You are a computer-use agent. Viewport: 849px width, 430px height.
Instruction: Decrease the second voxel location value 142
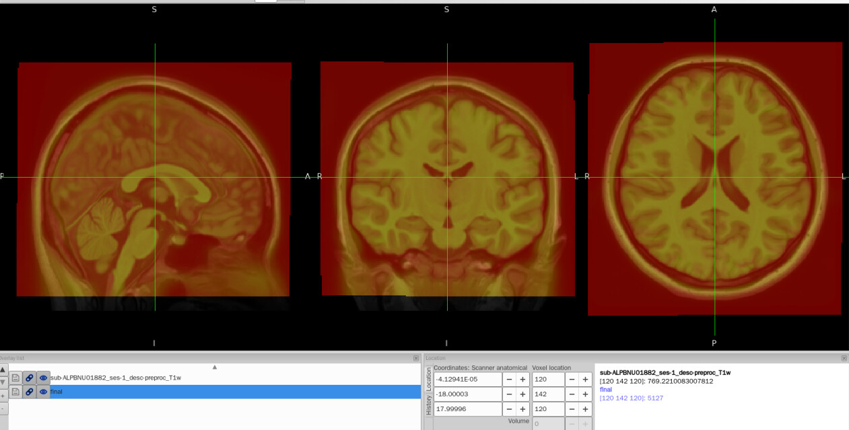572,394
